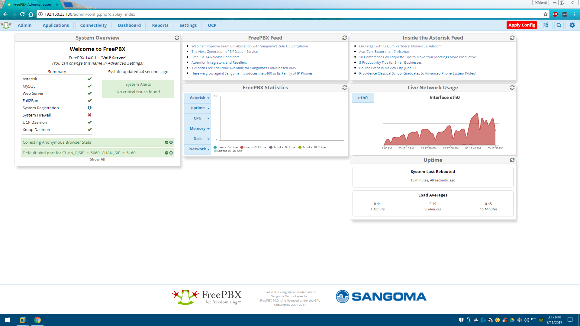Open Chrome from the taskbar

(x=37, y=320)
